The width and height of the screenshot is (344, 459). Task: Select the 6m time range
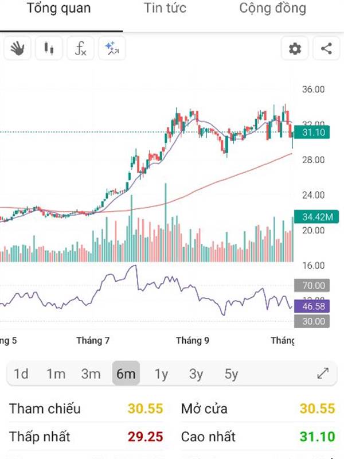pos(126,374)
